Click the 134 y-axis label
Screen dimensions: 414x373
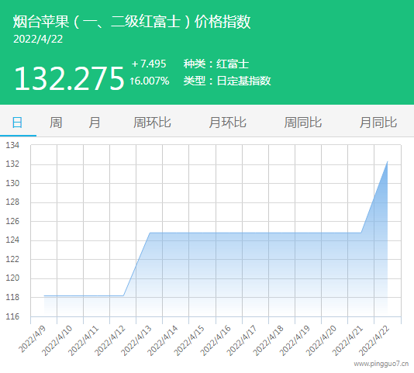point(12,145)
